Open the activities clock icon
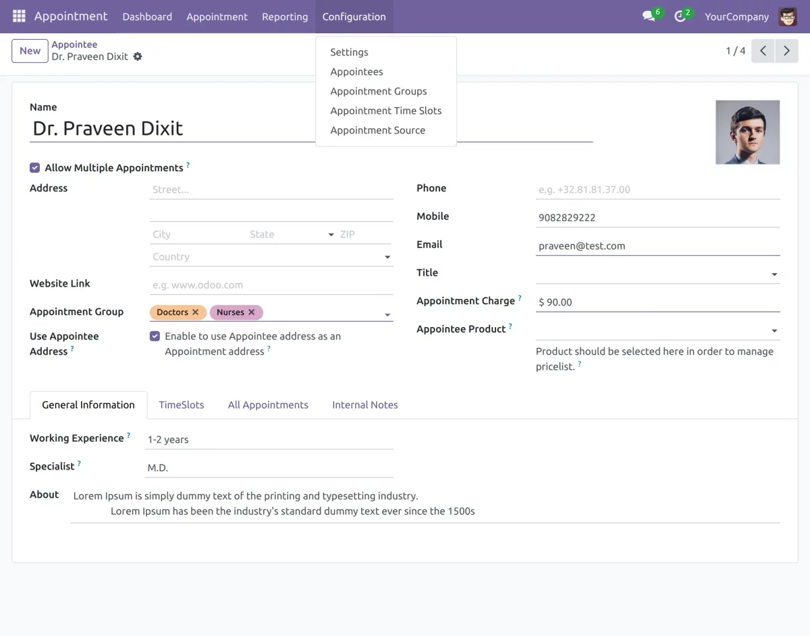810x636 pixels. (680, 16)
